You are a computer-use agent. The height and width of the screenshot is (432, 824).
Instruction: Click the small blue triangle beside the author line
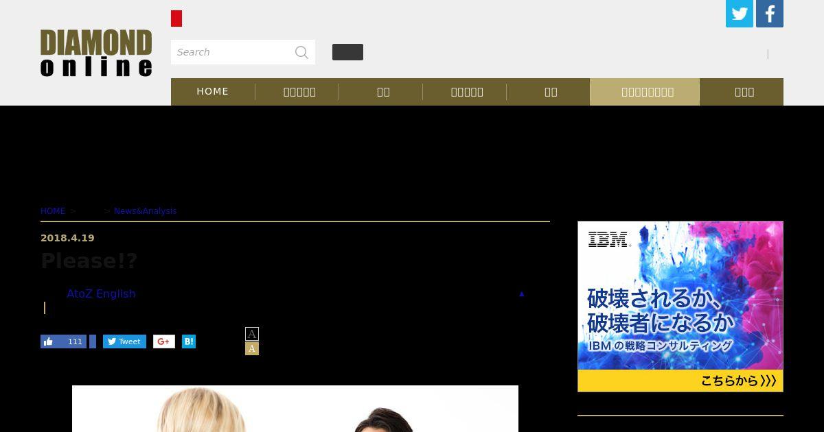pos(522,294)
